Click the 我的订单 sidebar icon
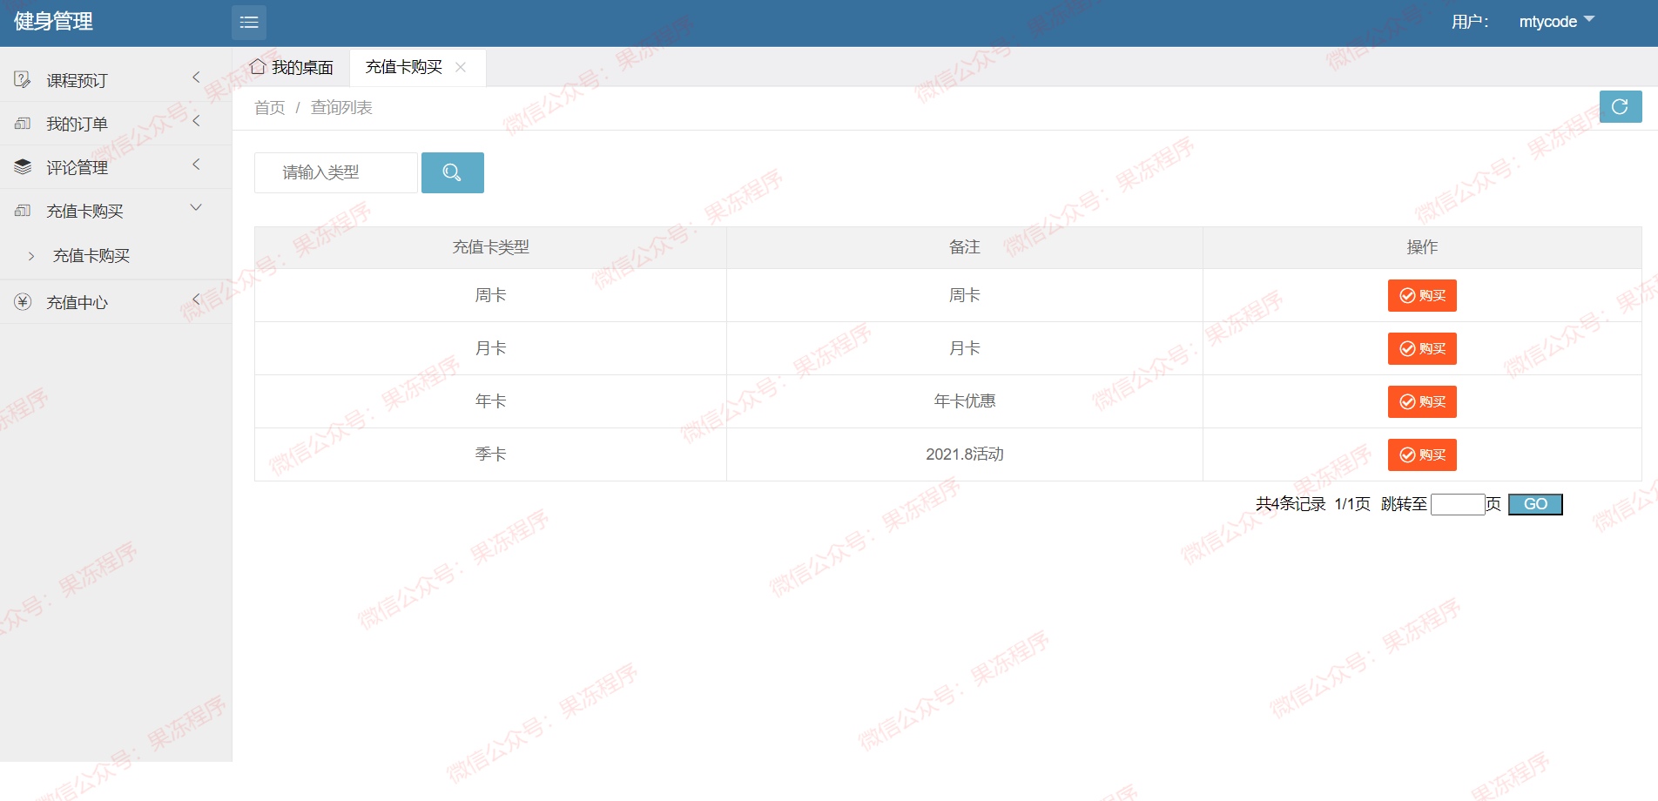The height and width of the screenshot is (801, 1658). tap(23, 124)
